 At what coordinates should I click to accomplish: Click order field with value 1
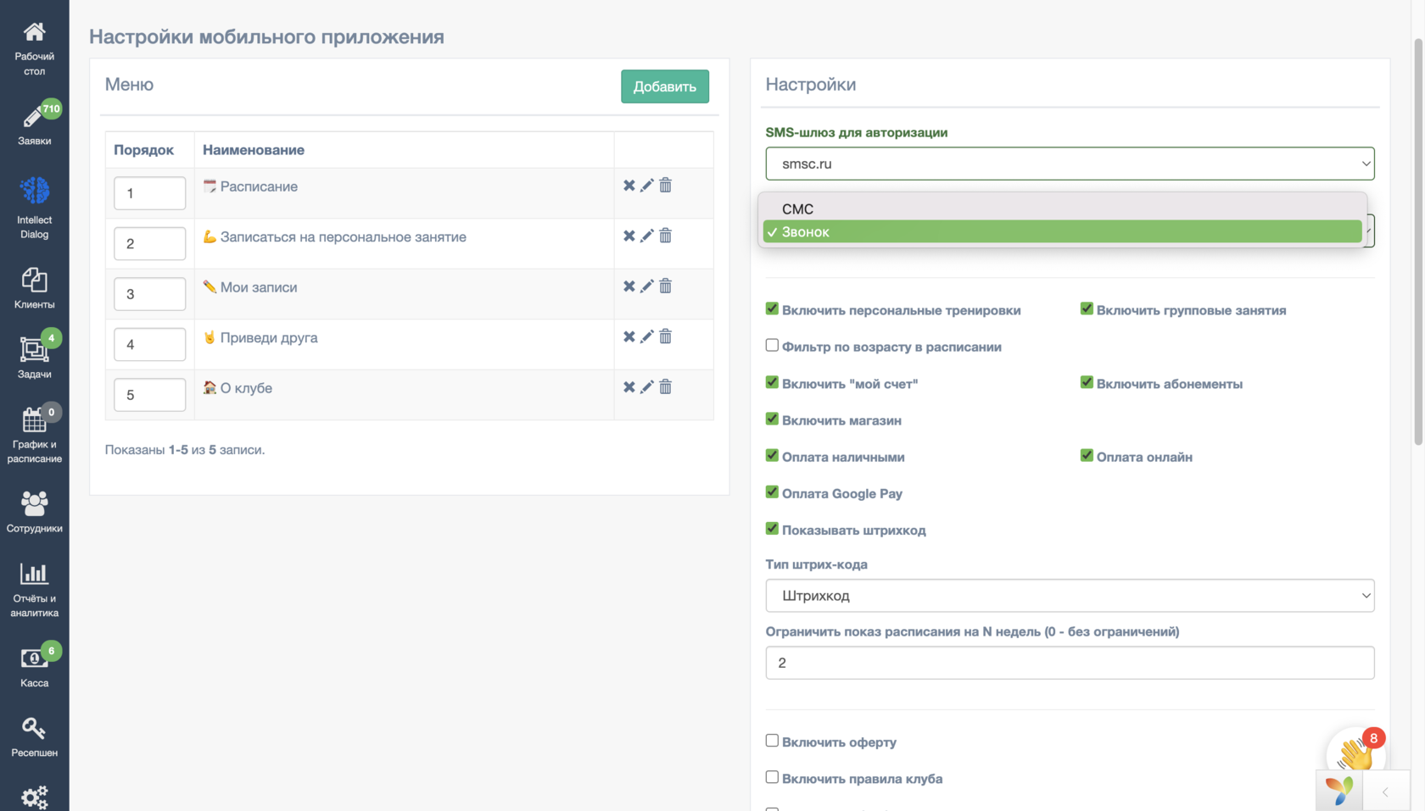tap(149, 193)
